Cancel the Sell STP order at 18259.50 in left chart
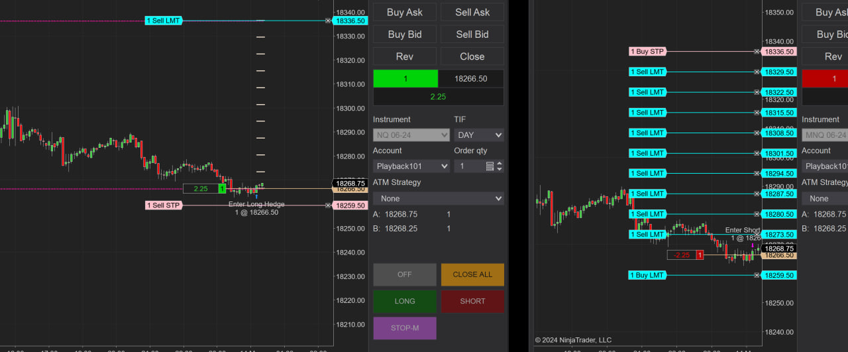The image size is (848, 352). coord(328,205)
